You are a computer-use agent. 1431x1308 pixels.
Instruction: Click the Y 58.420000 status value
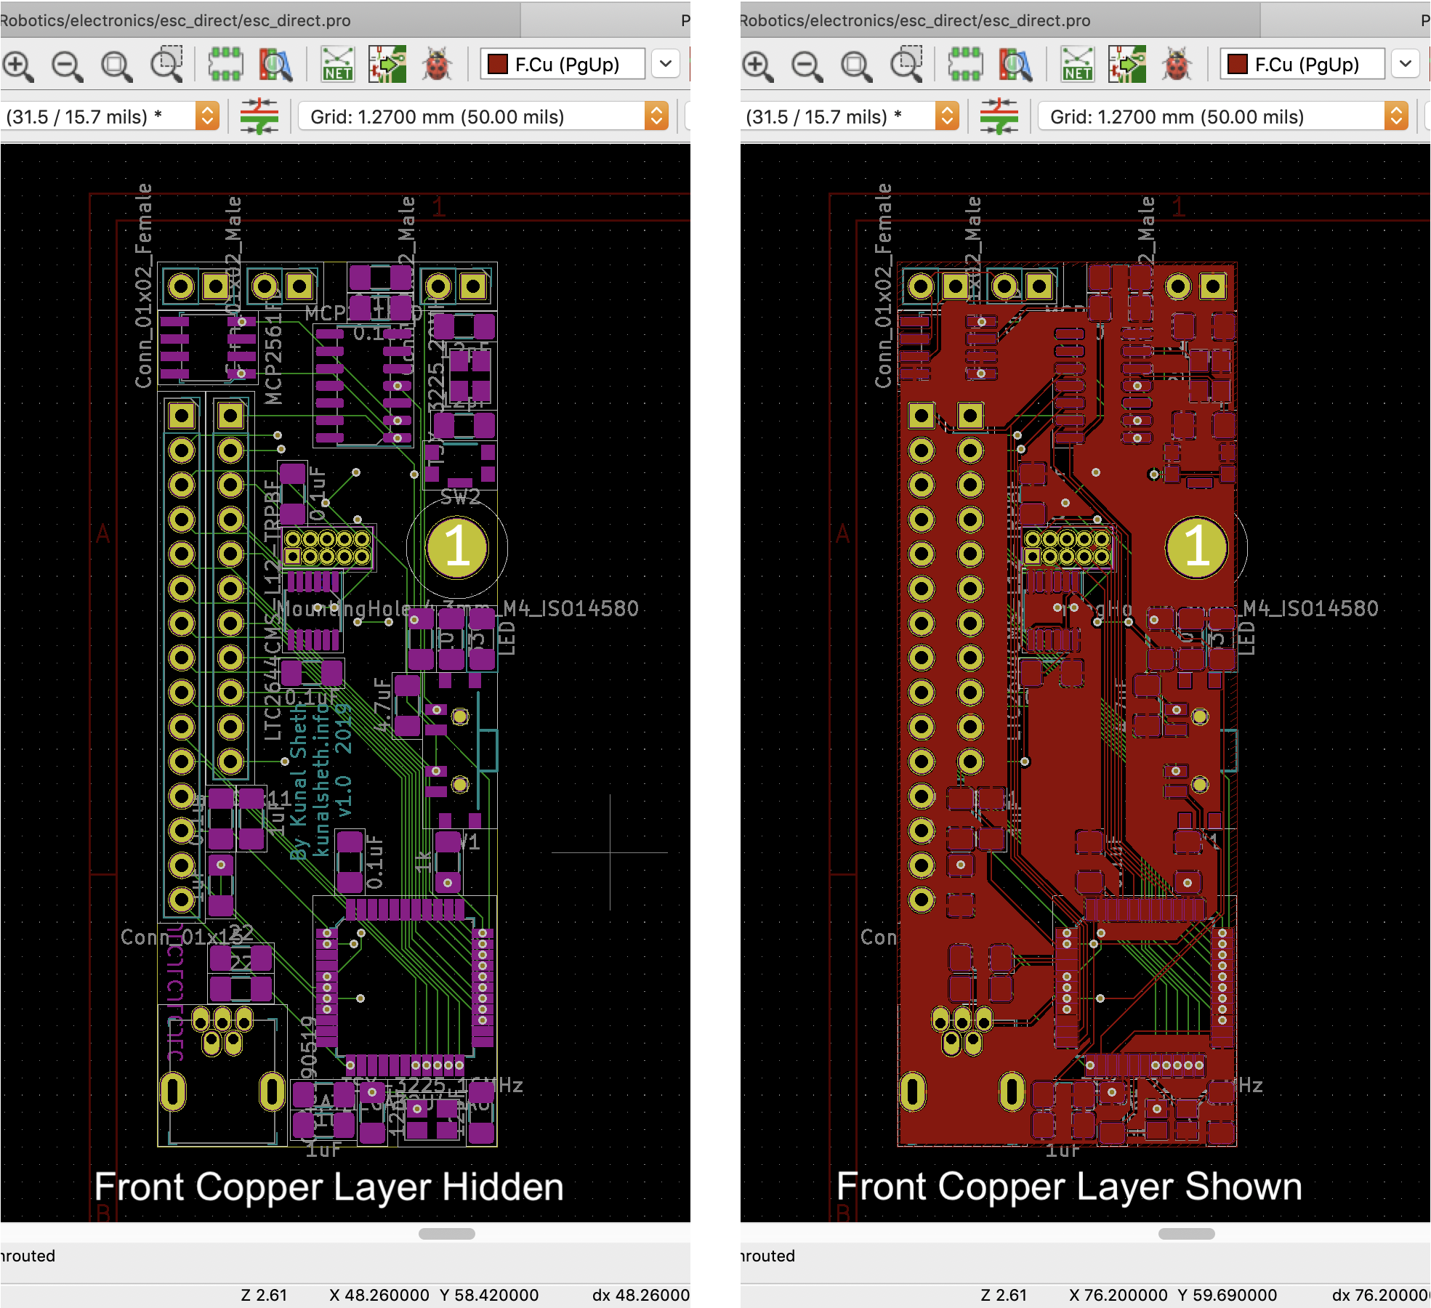[489, 1295]
